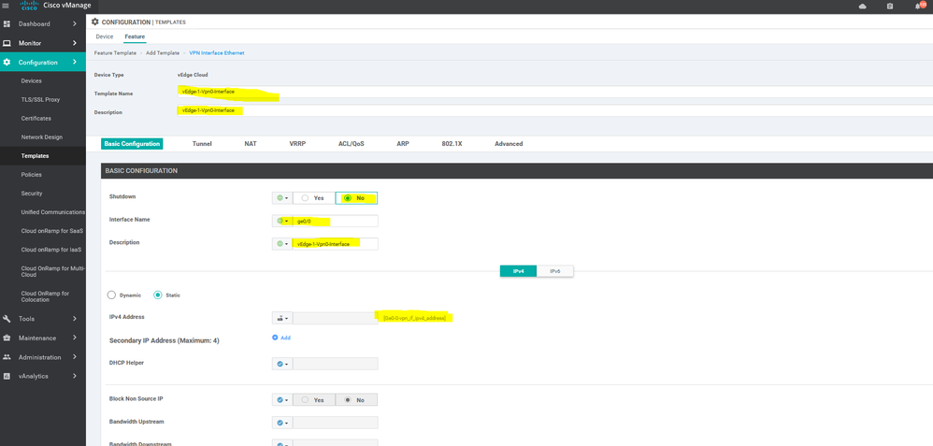Expand the Monitor menu chevron

click(75, 43)
